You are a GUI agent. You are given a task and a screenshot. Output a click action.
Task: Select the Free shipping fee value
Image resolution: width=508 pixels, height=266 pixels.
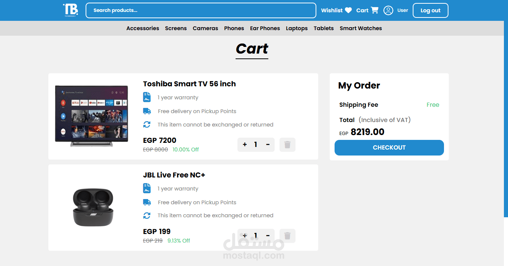coord(433,105)
